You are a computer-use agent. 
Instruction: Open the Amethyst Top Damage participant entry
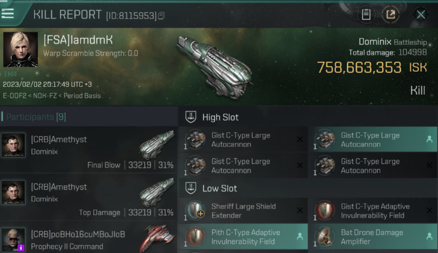(x=88, y=197)
